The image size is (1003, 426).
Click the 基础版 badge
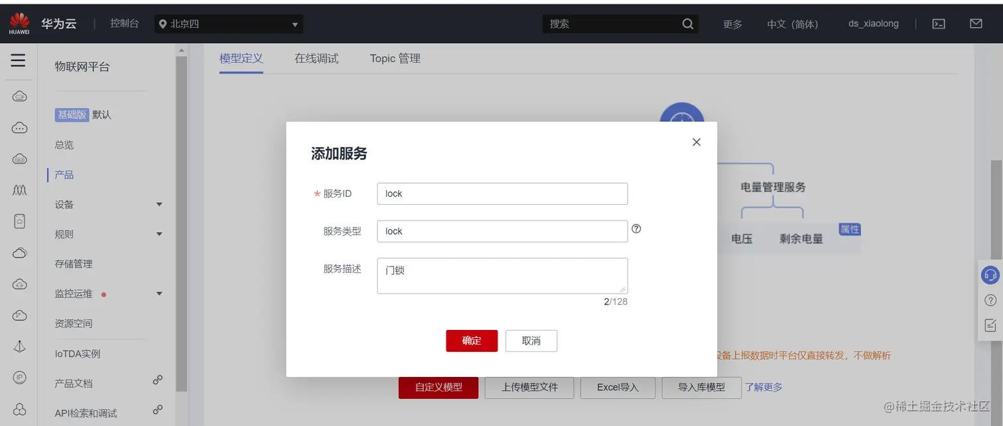72,115
